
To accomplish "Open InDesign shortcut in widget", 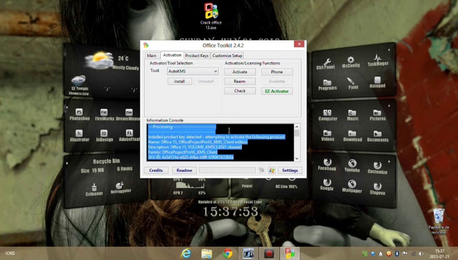I will 104,136.
